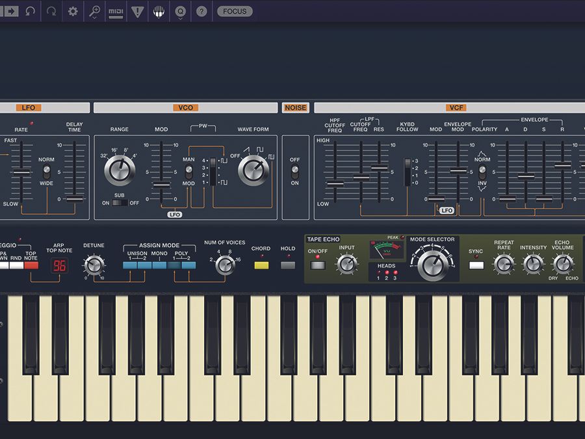Click the ECHO VOLUME knob
Image resolution: width=585 pixels, height=439 pixels.
[562, 264]
